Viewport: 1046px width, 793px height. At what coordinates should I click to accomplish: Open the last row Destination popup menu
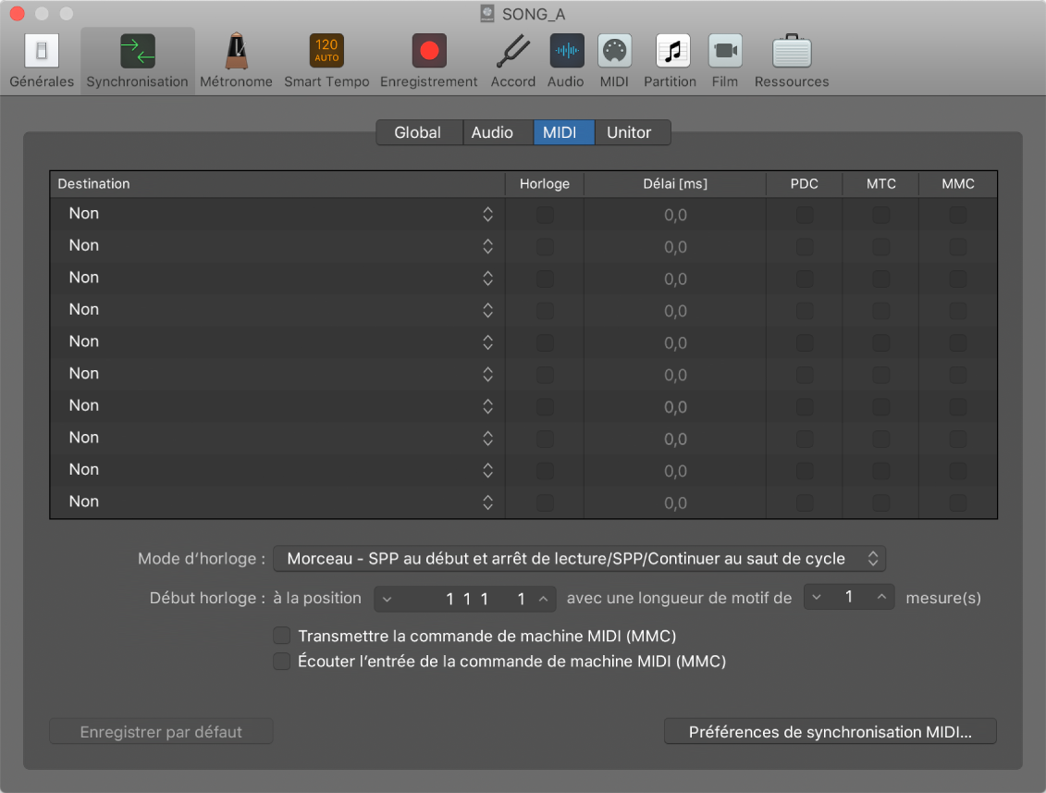(277, 502)
